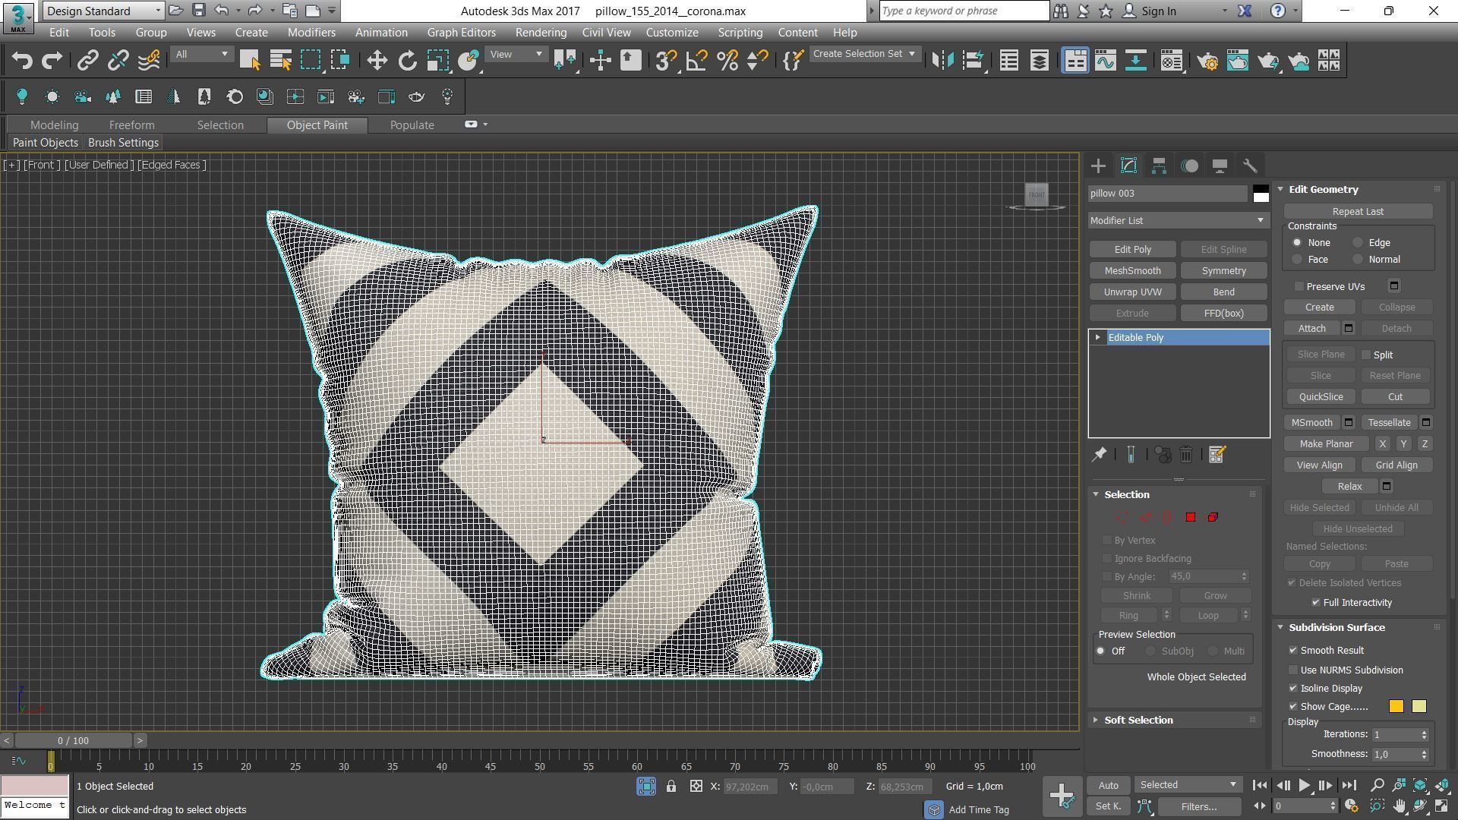Open the Graph Editors menu
Image resolution: width=1458 pixels, height=820 pixels.
tap(461, 33)
